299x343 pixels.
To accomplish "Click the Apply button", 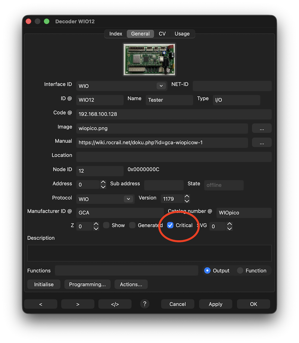I will (215, 304).
